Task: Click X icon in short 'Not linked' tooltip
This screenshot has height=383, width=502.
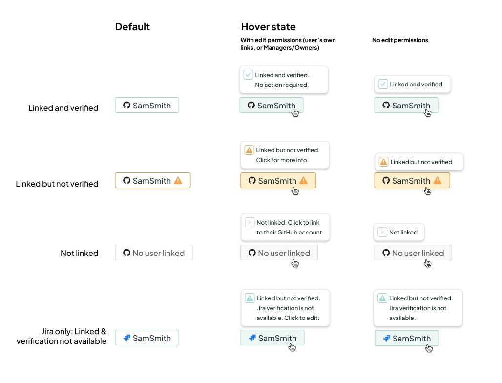Action: (x=382, y=232)
